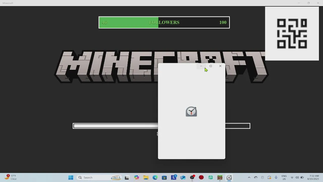Open the Windows Start menu
Image resolution: width=323 pixels, height=182 pixels.
71,177
